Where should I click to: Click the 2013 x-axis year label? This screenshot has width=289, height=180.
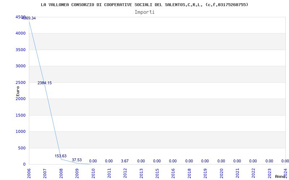[x=141, y=173]
